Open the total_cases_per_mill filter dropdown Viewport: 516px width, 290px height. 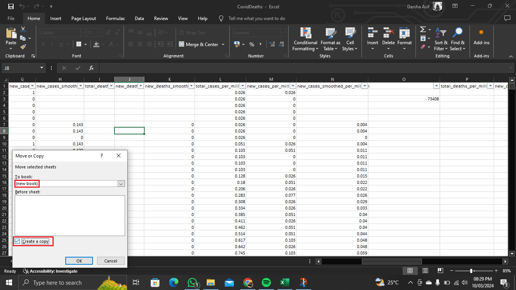click(242, 86)
